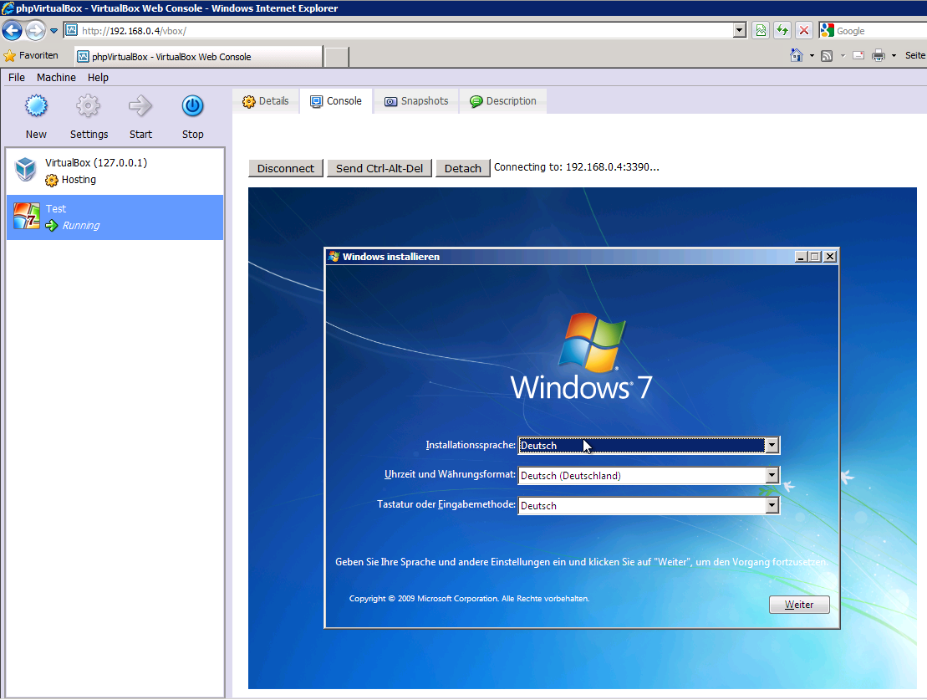The height and width of the screenshot is (700, 927).
Task: Click the browser refresh icon
Action: pyautogui.click(x=782, y=31)
